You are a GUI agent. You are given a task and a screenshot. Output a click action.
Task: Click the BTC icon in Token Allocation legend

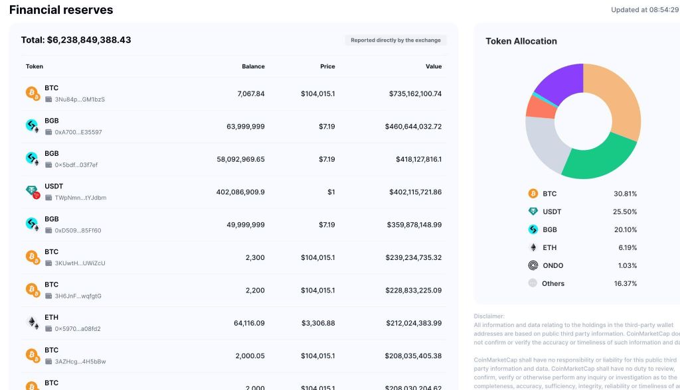point(533,194)
